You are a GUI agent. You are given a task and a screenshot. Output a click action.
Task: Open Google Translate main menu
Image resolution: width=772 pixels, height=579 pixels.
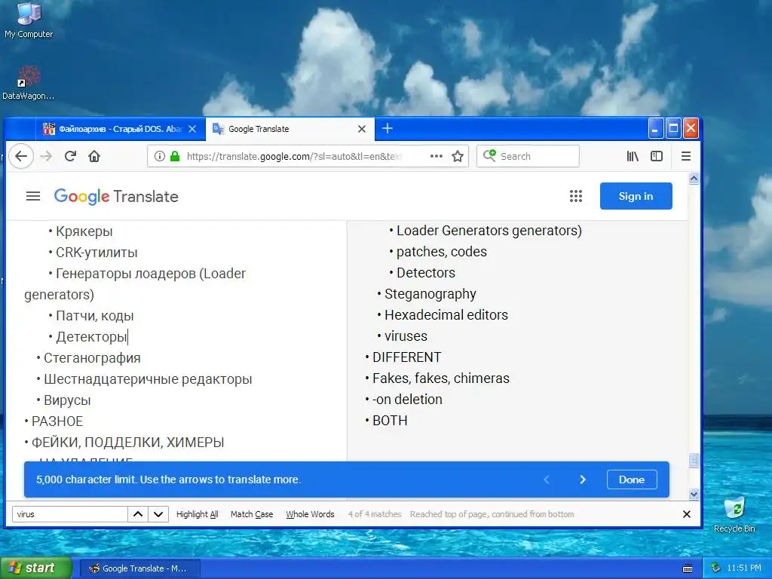[33, 197]
